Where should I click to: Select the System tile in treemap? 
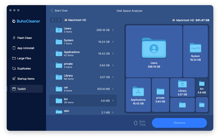coord(196,51)
